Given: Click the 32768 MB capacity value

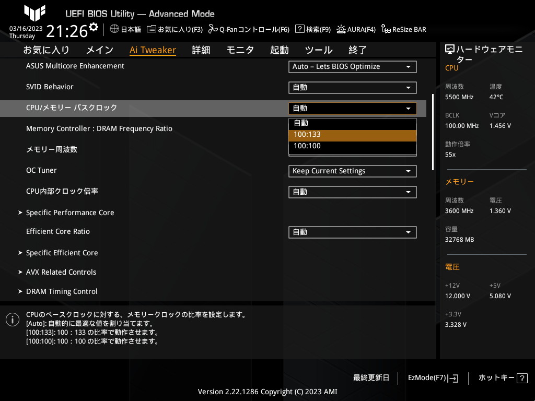Looking at the screenshot, I should pyautogui.click(x=460, y=240).
